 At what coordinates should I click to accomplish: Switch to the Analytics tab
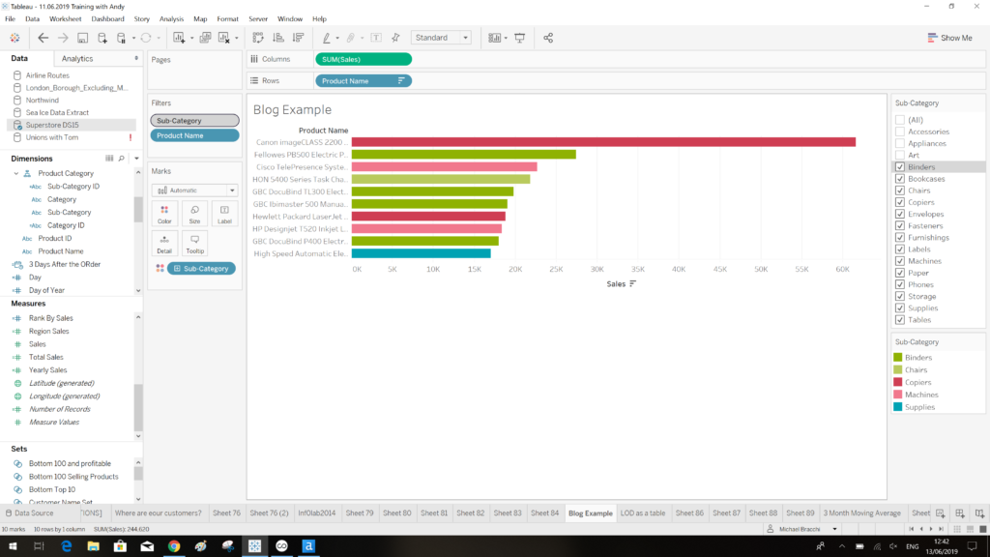[77, 59]
